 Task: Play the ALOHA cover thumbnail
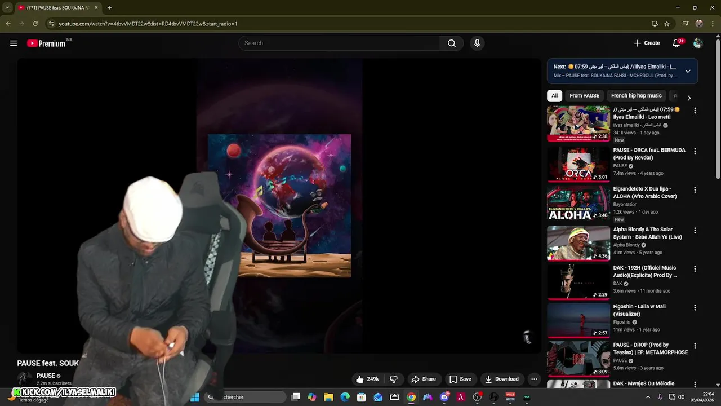578,203
